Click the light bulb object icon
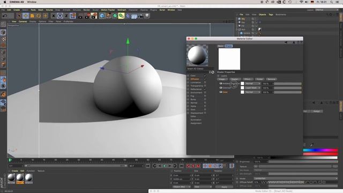The height and width of the screenshot is (193, 343). (147, 16)
